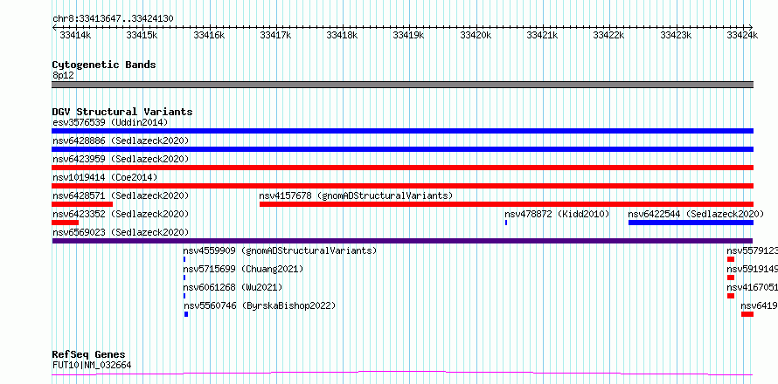
Task: Click the DGV Structural Variants track title
Action: (122, 112)
